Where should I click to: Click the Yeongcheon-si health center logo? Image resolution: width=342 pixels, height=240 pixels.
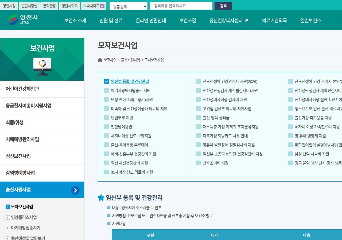pyautogui.click(x=23, y=20)
